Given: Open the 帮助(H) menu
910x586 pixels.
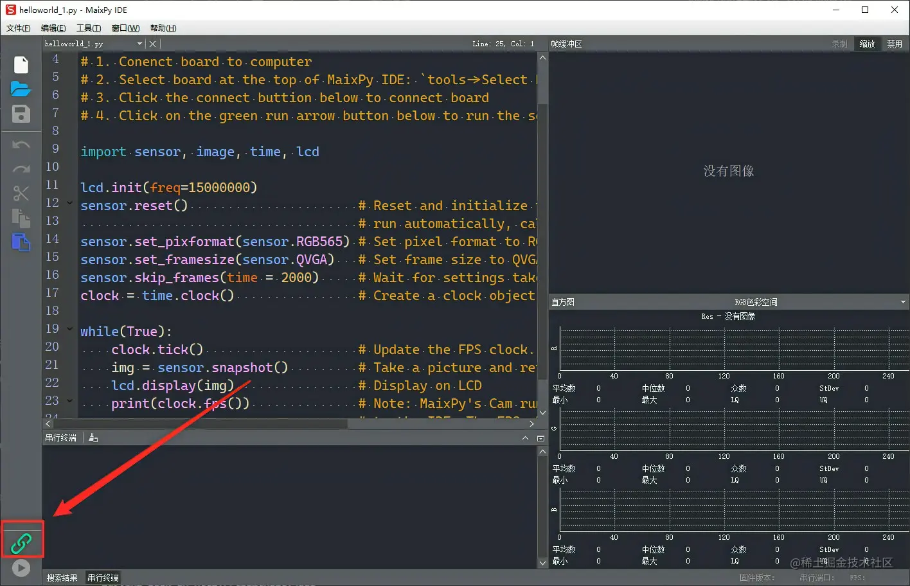Looking at the screenshot, I should pos(163,28).
